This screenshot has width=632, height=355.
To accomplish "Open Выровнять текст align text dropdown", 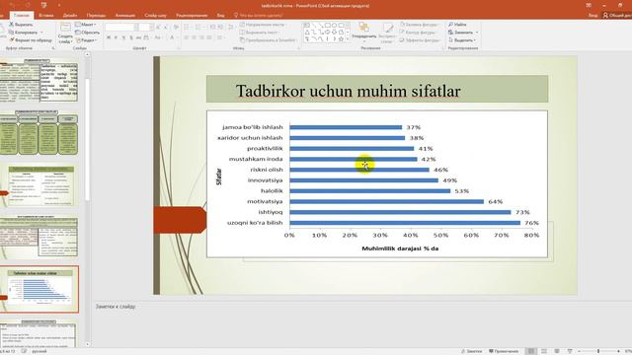I will [260, 33].
